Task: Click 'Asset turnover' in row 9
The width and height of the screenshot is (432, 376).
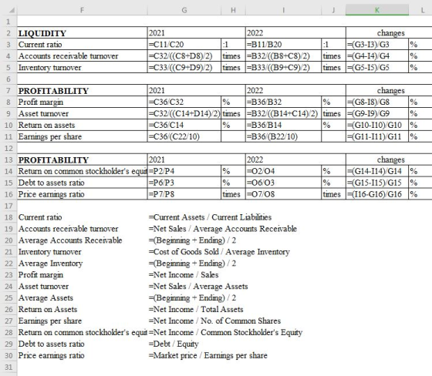Action: (x=82, y=113)
